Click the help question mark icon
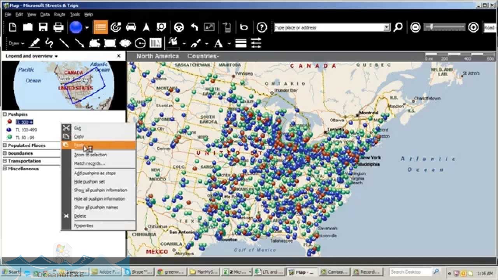This screenshot has height=280, width=498. (x=262, y=27)
